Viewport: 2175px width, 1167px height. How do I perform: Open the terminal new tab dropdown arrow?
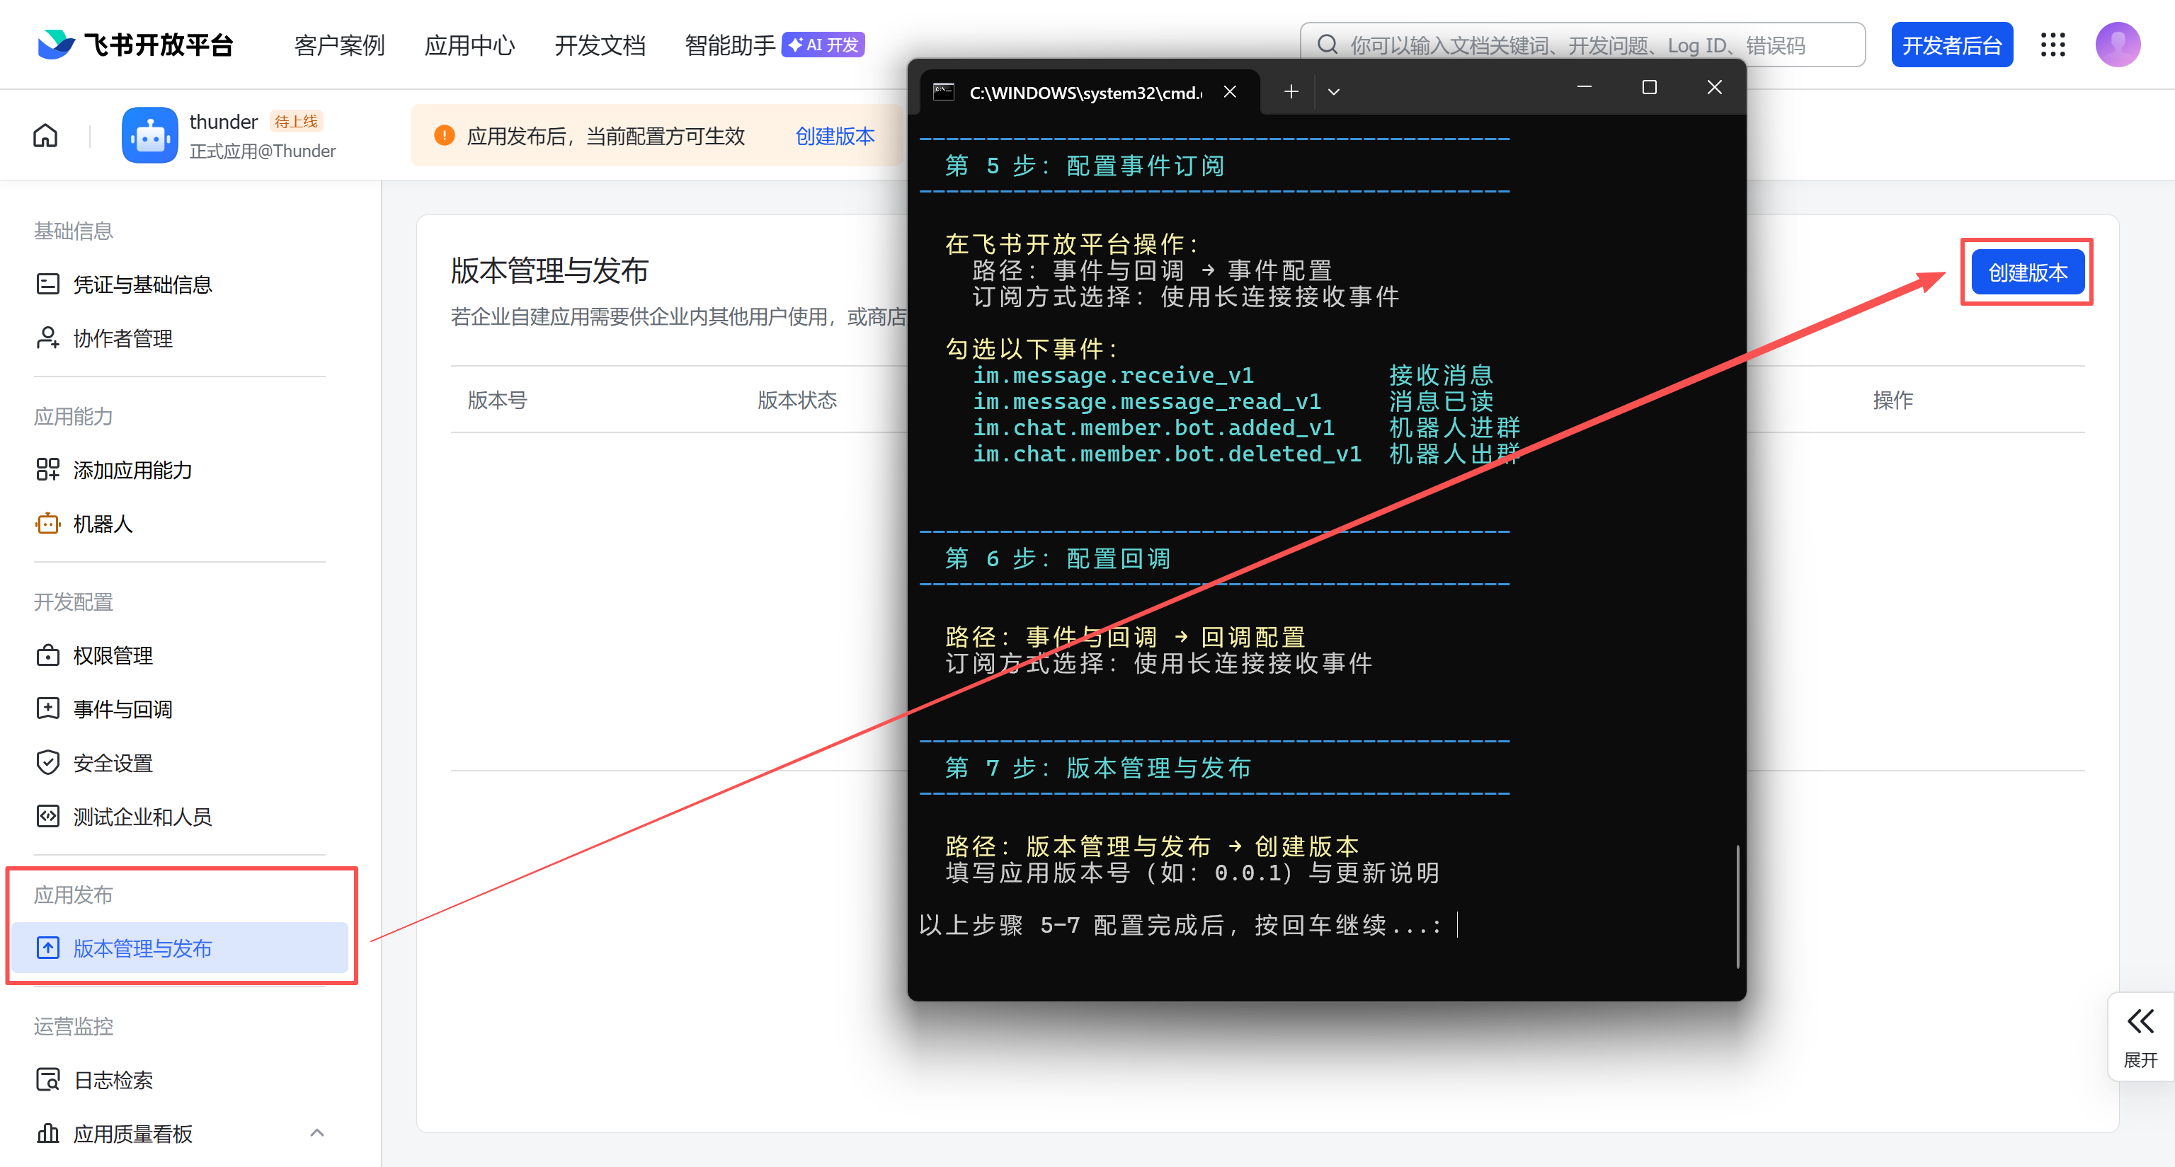click(x=1334, y=92)
